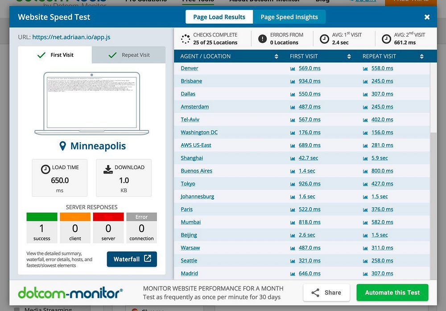Click the chart icon for Johannesburg repeat visit
Image resolution: width=446 pixels, height=311 pixels.
[365, 197]
